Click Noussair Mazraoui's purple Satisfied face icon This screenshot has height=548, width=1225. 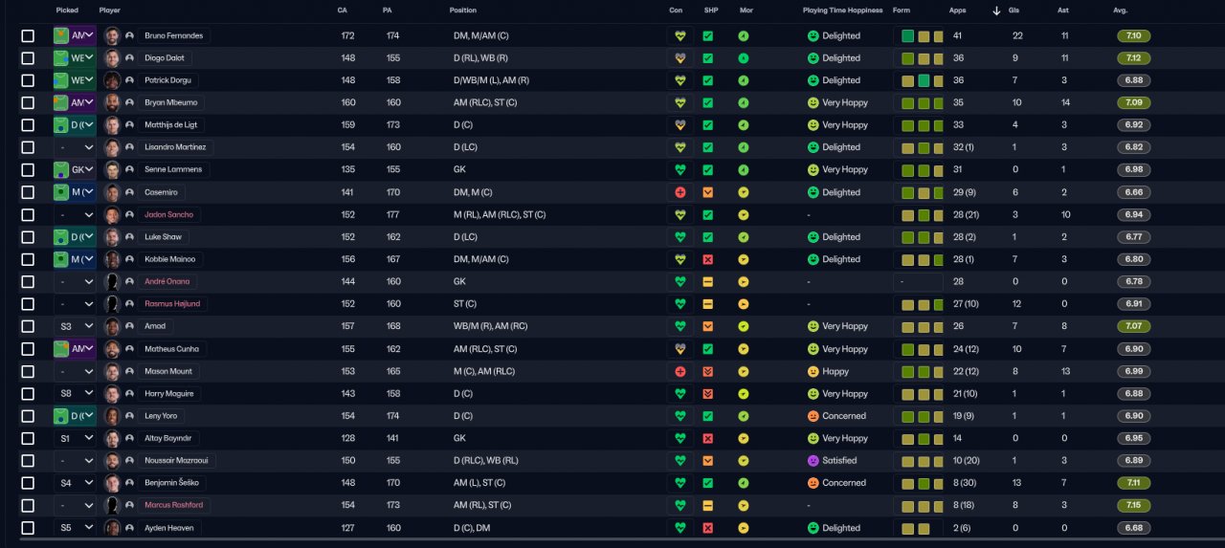pyautogui.click(x=813, y=461)
